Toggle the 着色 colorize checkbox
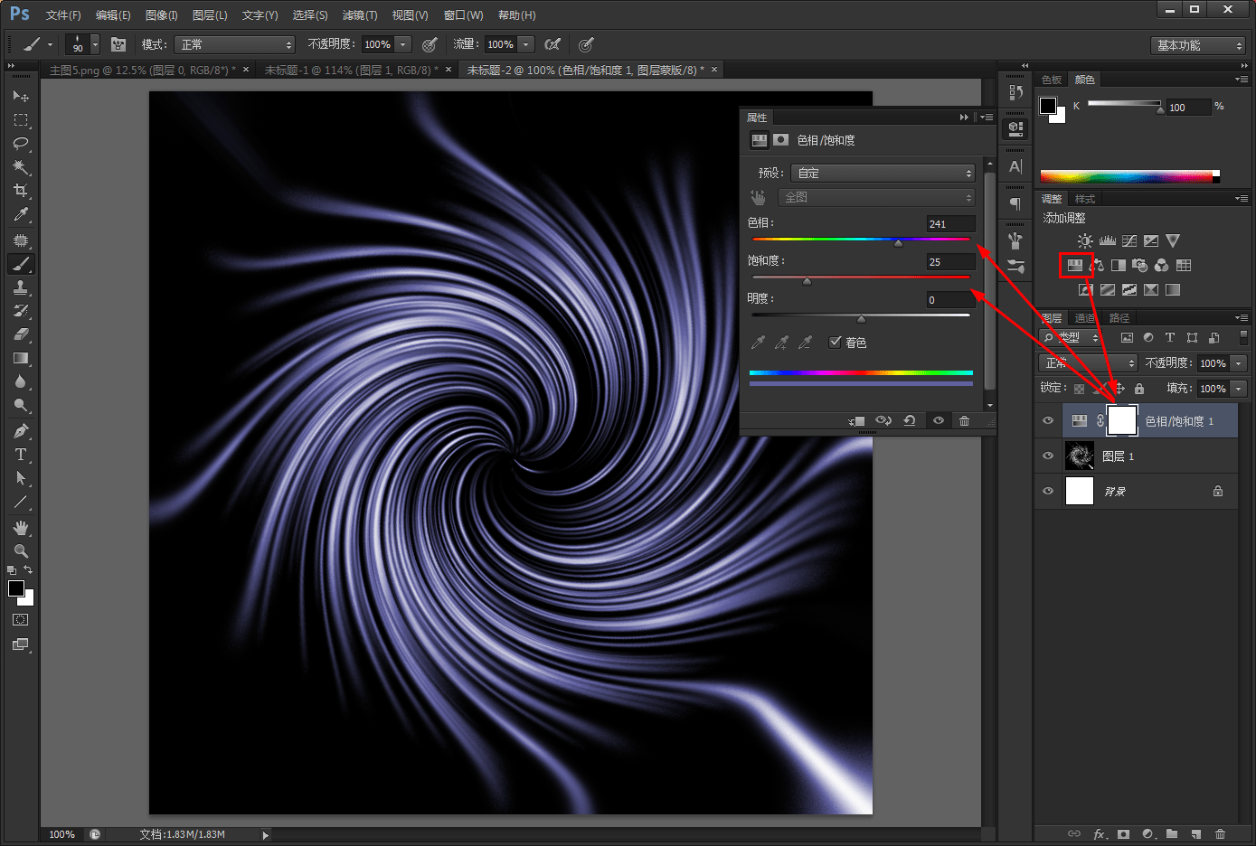 pyautogui.click(x=836, y=342)
